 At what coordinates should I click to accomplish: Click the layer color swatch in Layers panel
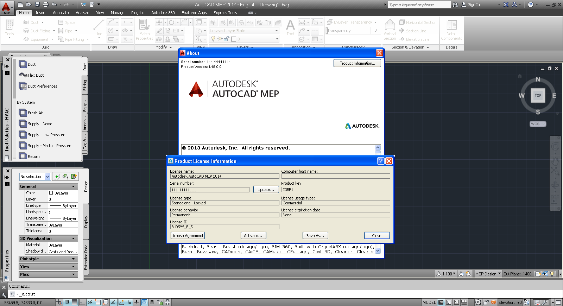[x=234, y=39]
